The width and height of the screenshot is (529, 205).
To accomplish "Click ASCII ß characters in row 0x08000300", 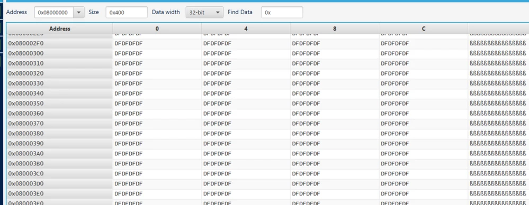I will coord(498,53).
